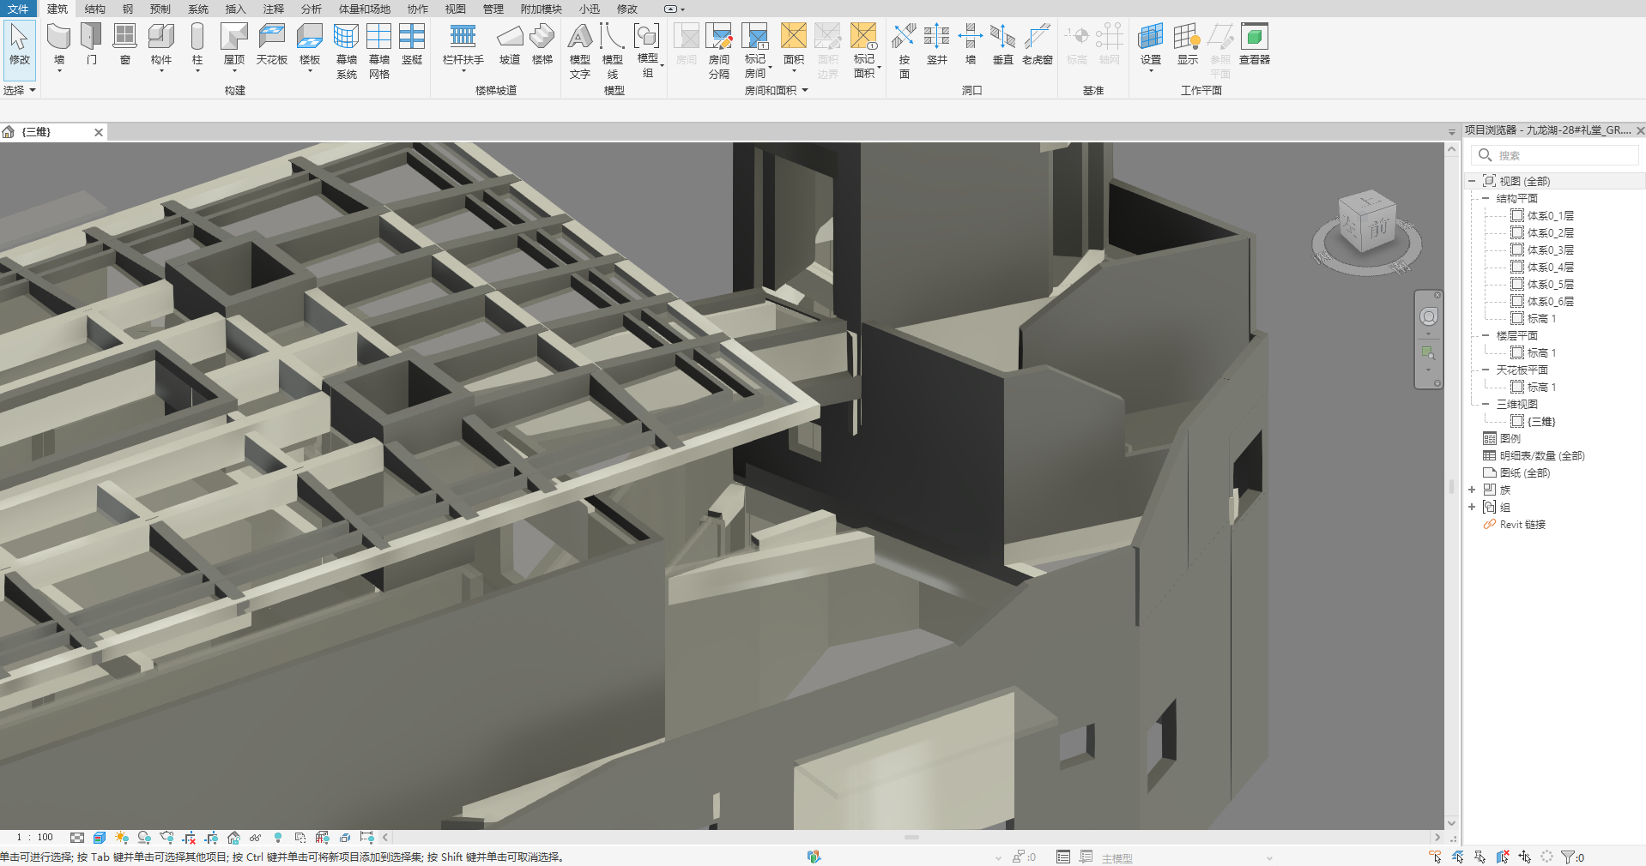Image resolution: width=1646 pixels, height=866 pixels.
Task: Click the horizontal scrollbar below the 3D view
Action: click(911, 838)
